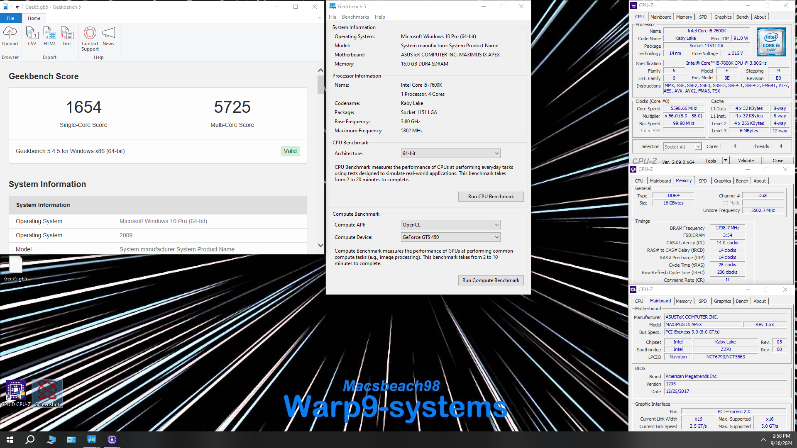Click Run Compute Benchmark button
The image size is (797, 448).
click(x=491, y=280)
